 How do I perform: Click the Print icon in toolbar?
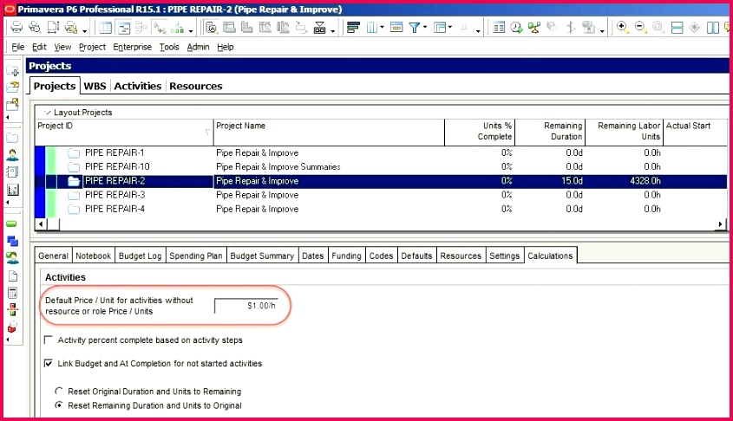pyautogui.click(x=16, y=28)
